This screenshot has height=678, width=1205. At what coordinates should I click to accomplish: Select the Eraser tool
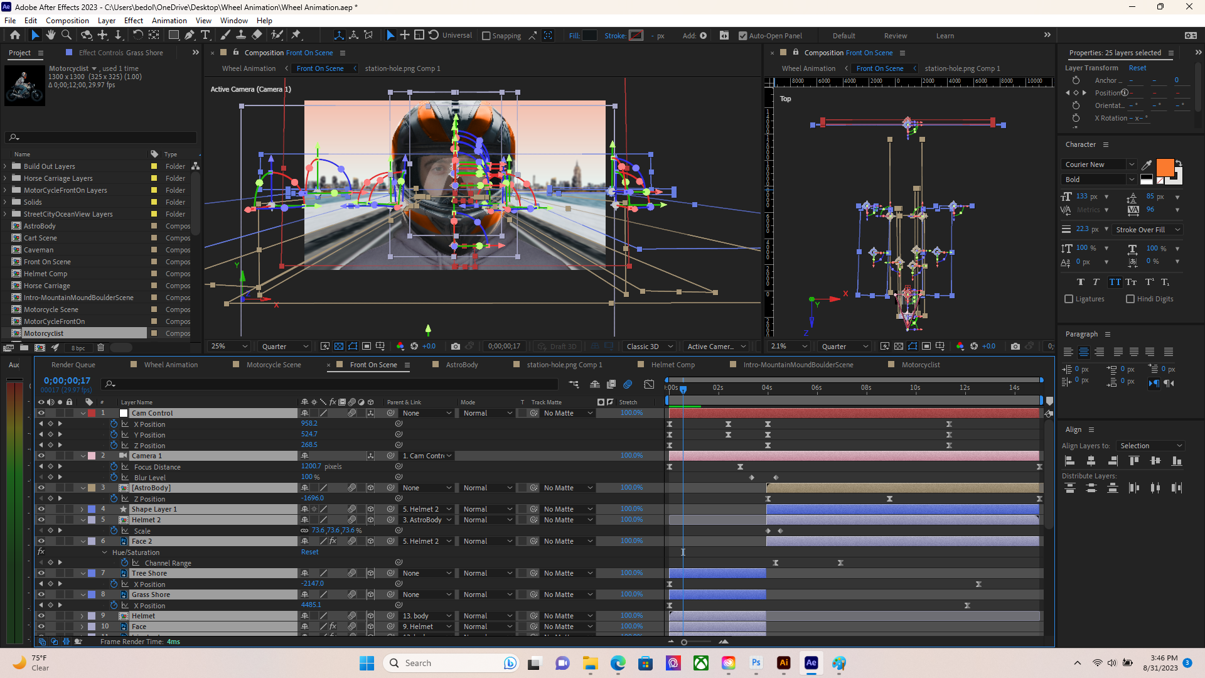(x=257, y=35)
